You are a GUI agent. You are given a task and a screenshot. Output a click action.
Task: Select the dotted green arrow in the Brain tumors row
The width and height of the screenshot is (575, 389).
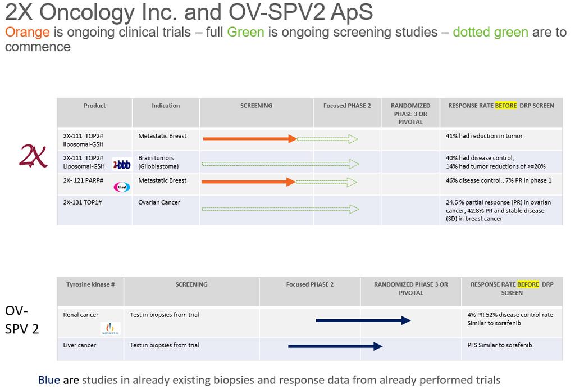click(281, 164)
